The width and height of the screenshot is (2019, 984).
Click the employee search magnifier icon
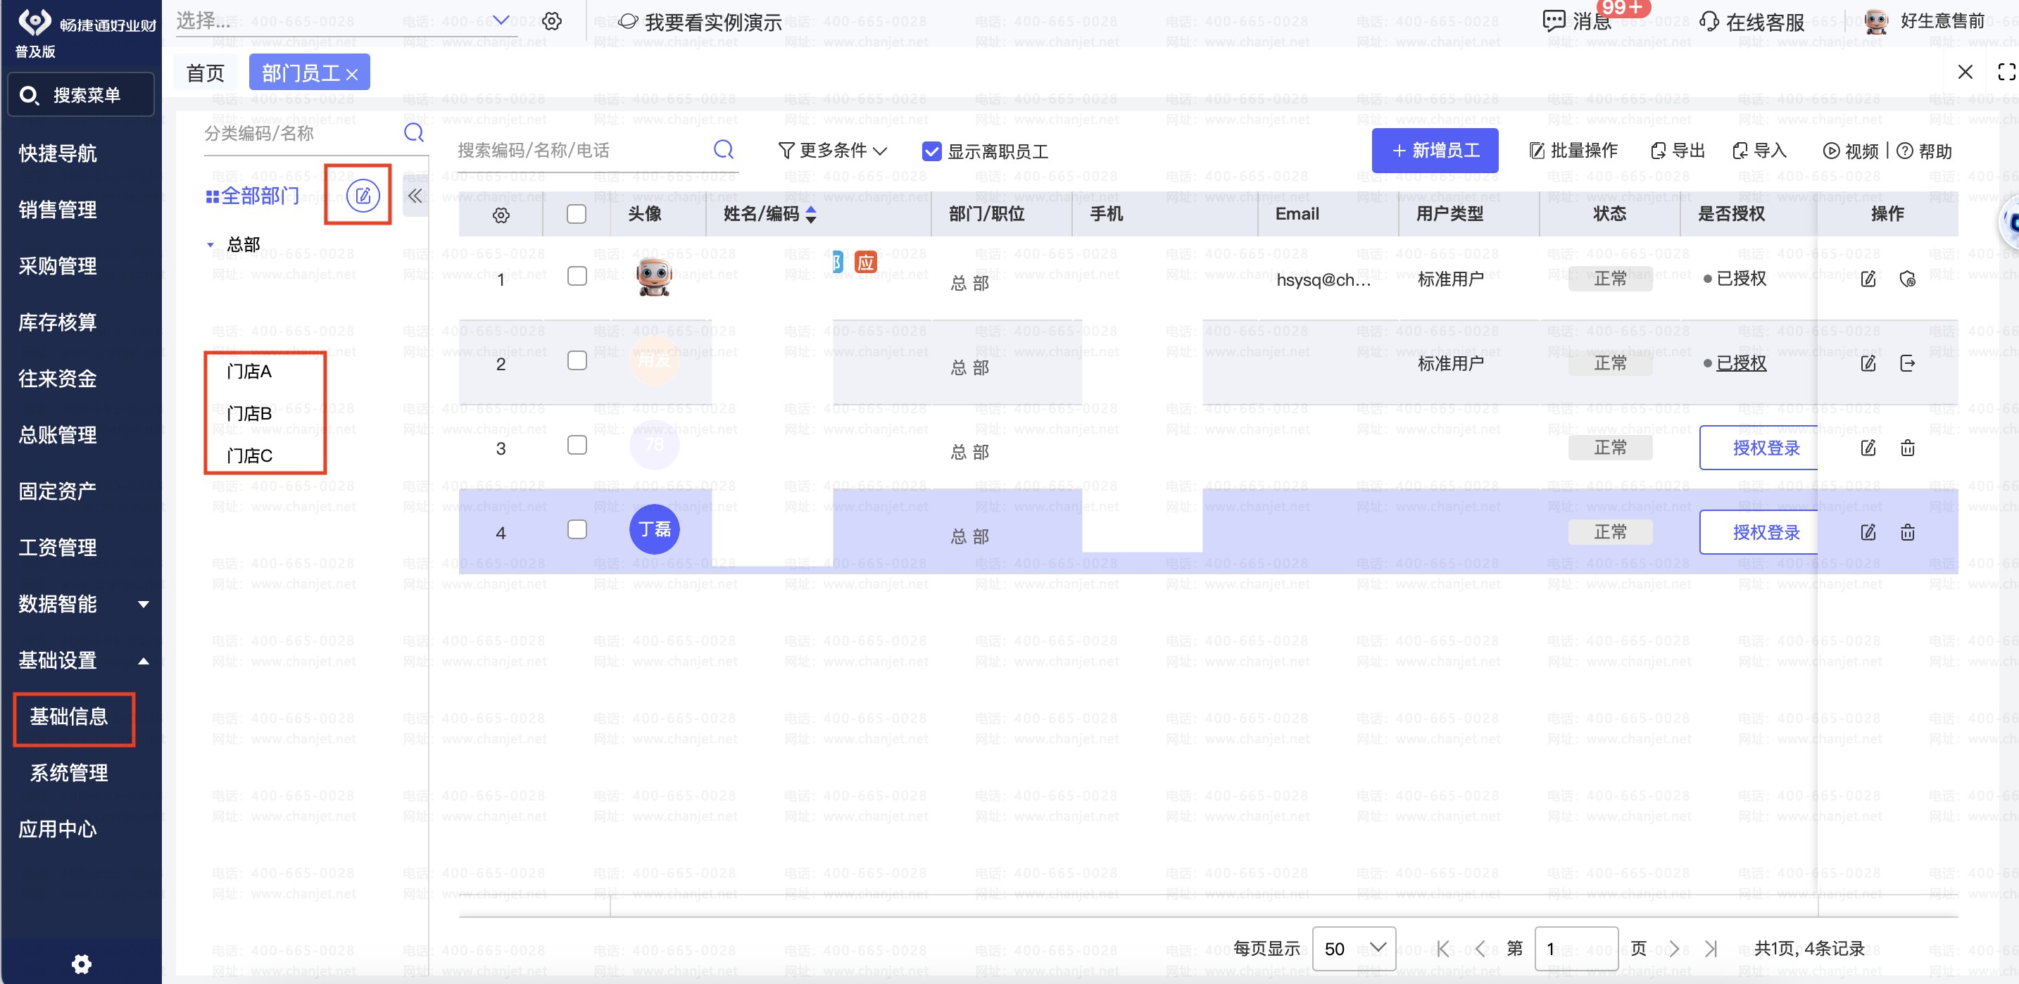[x=724, y=150]
